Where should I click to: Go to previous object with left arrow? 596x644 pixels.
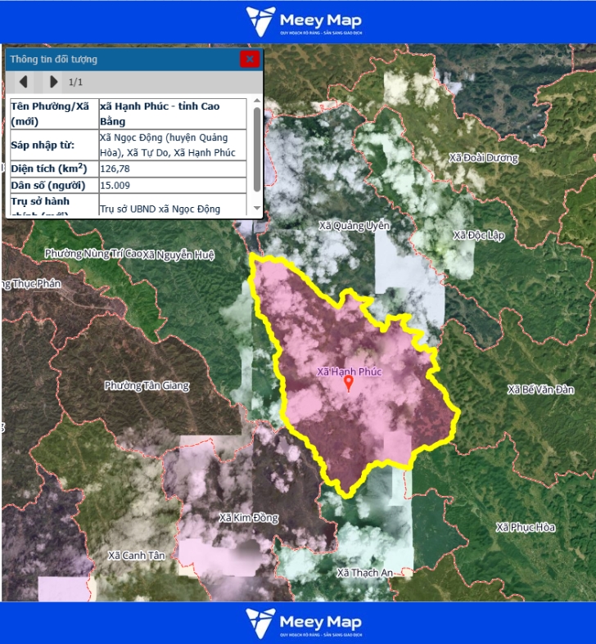click(x=24, y=81)
